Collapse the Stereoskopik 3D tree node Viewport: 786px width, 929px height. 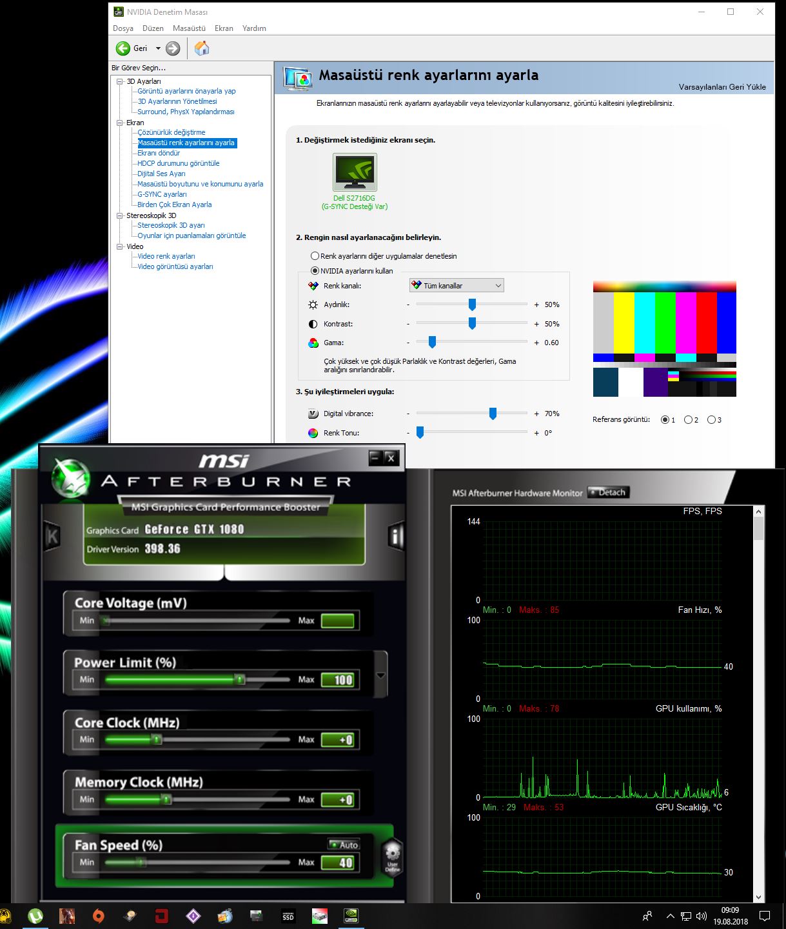[x=119, y=215]
